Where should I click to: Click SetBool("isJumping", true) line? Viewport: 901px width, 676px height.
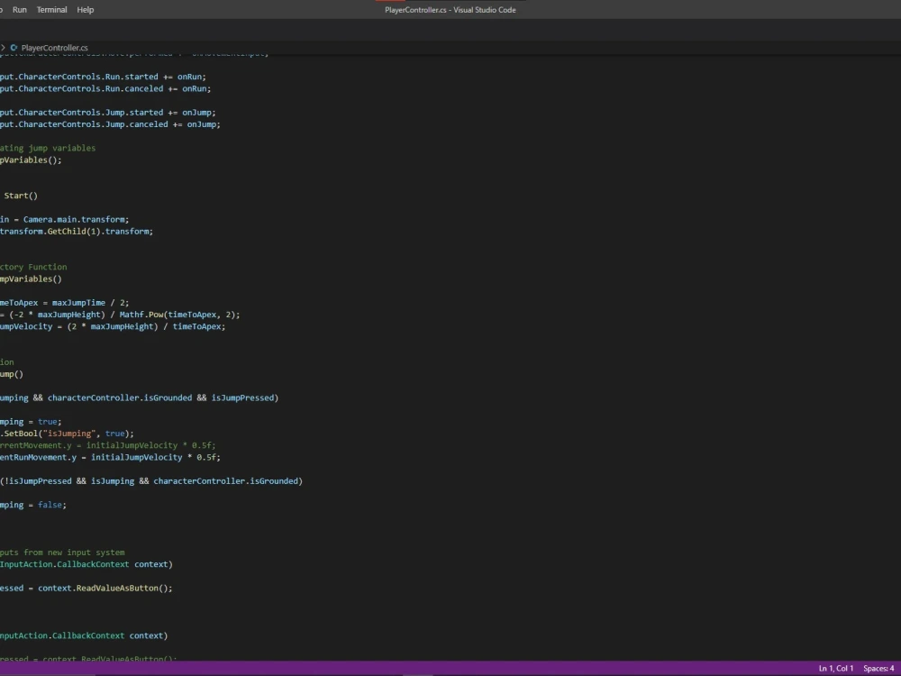(67, 434)
